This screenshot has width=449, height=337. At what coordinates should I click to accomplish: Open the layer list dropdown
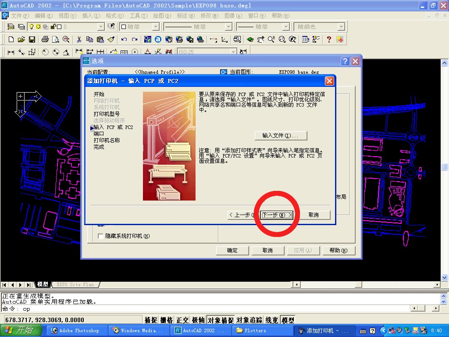point(101,27)
